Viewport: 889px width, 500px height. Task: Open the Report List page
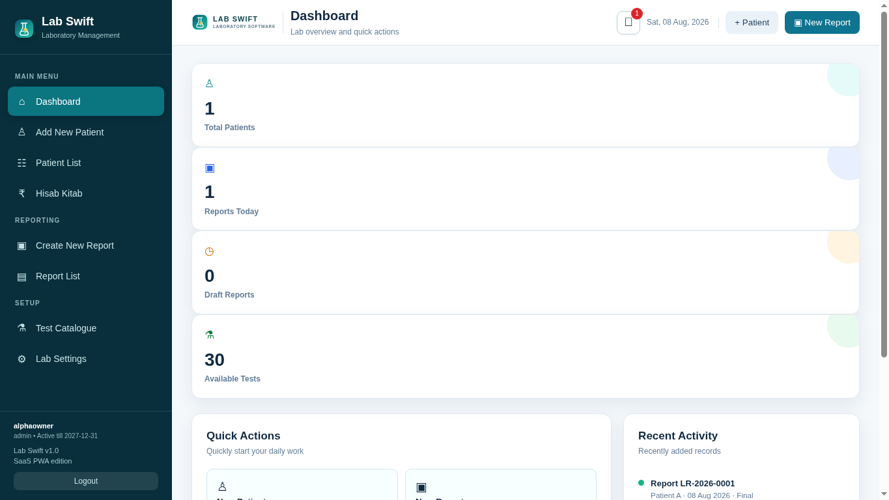pyautogui.click(x=86, y=276)
